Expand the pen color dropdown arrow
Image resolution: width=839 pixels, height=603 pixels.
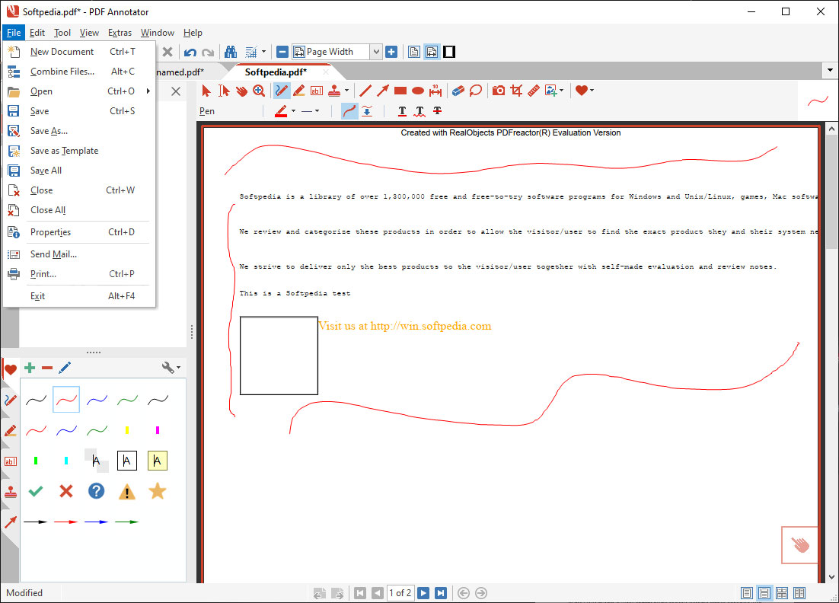click(x=293, y=111)
